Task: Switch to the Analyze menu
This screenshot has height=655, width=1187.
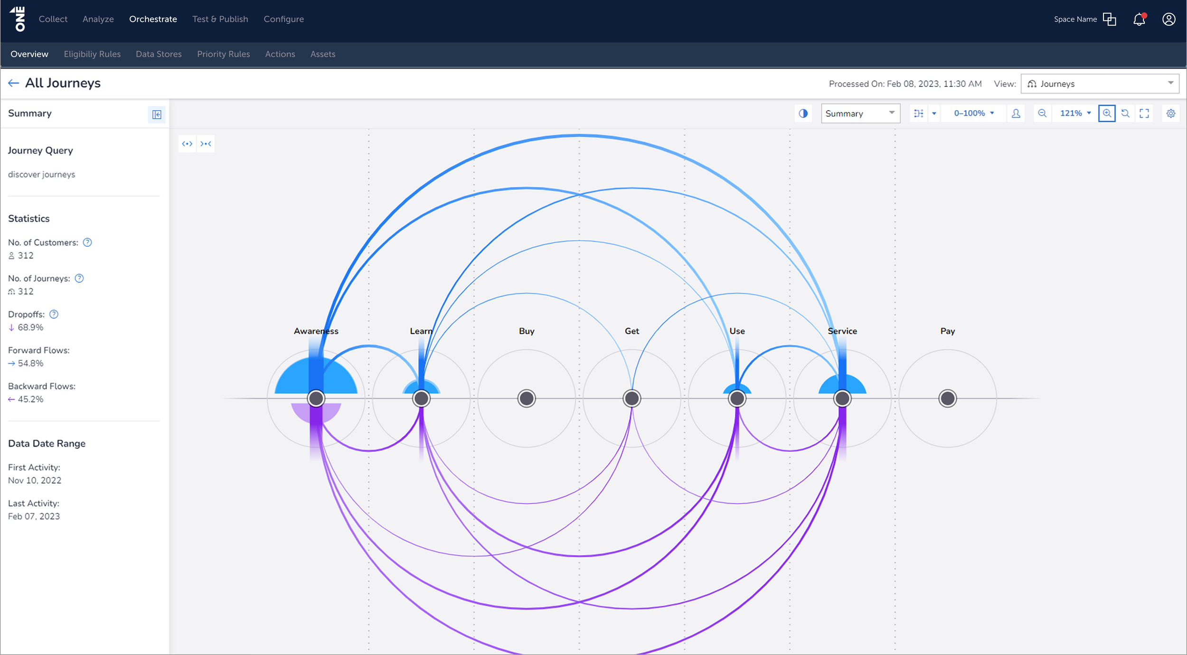Action: coord(98,19)
